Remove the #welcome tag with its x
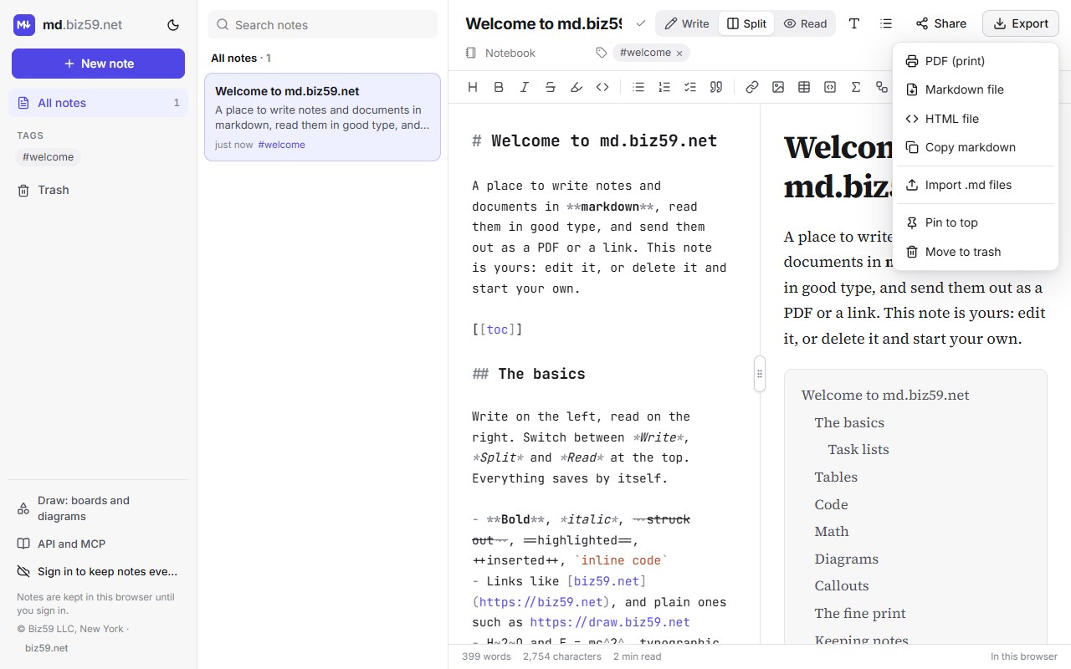 [679, 54]
